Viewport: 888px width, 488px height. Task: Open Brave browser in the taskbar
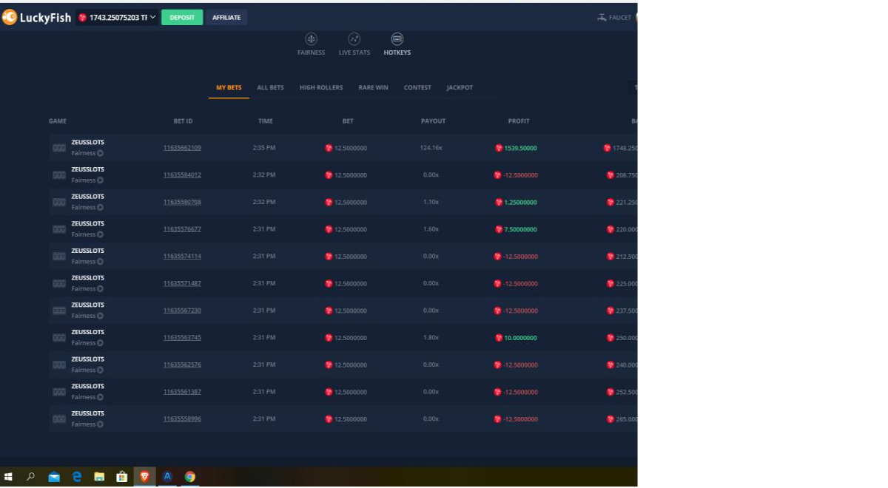(144, 477)
